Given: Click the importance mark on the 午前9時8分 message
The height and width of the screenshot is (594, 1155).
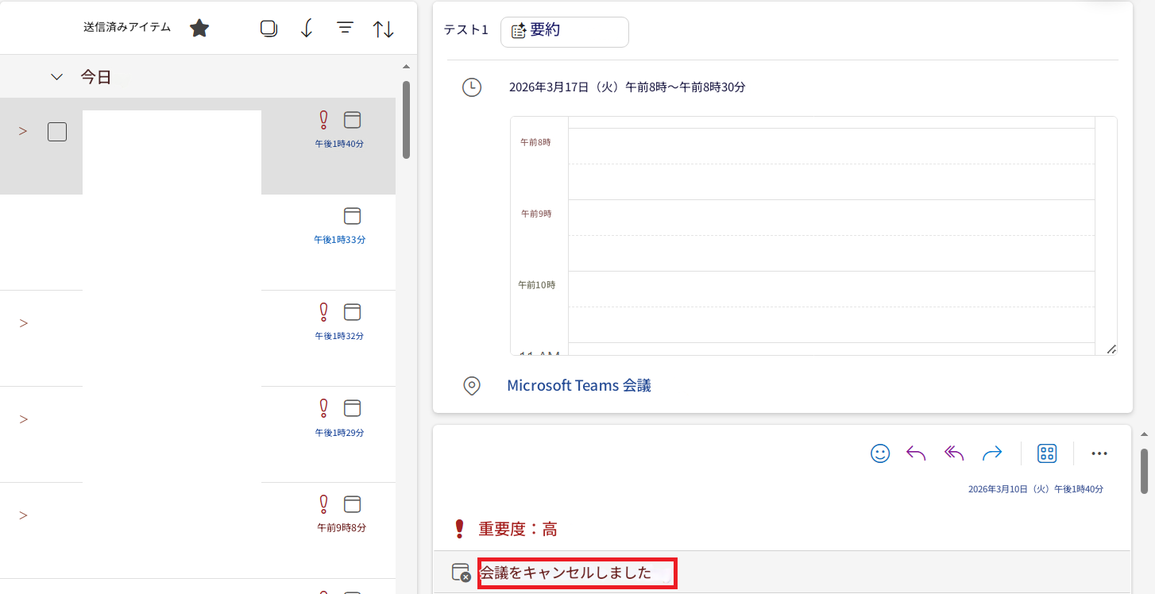Looking at the screenshot, I should click(323, 504).
